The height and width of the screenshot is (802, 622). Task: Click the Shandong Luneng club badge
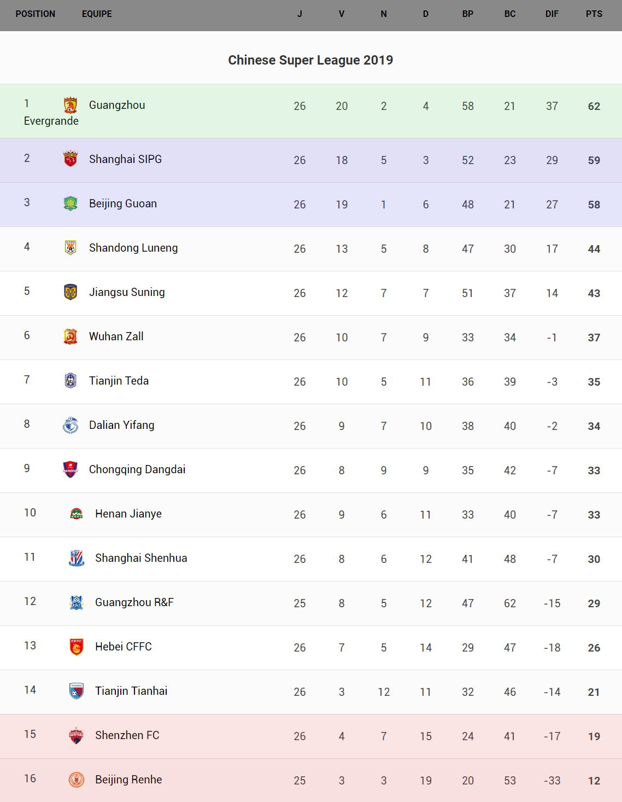click(71, 248)
